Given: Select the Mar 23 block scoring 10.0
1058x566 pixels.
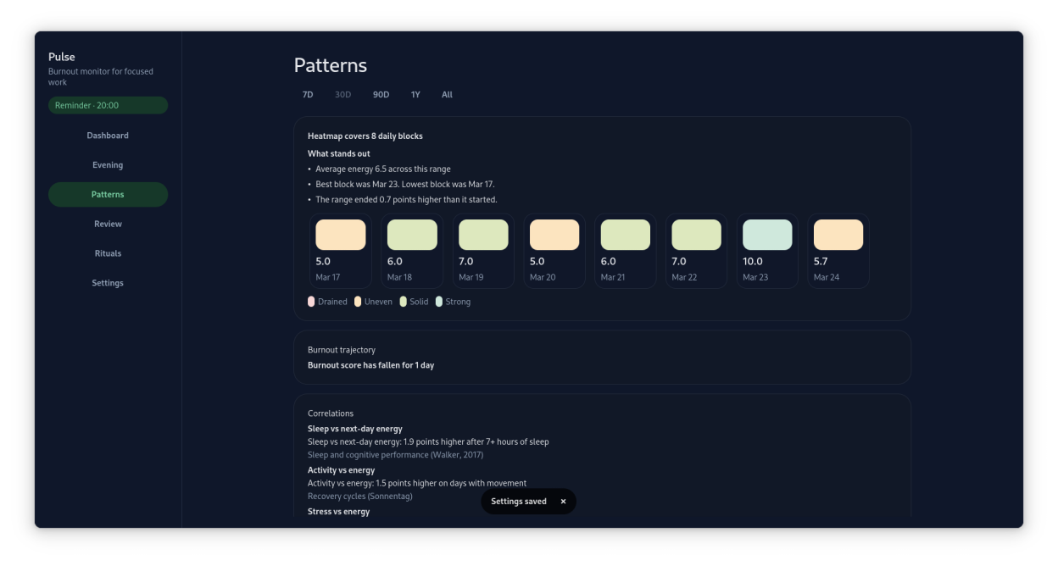Looking at the screenshot, I should tap(767, 251).
